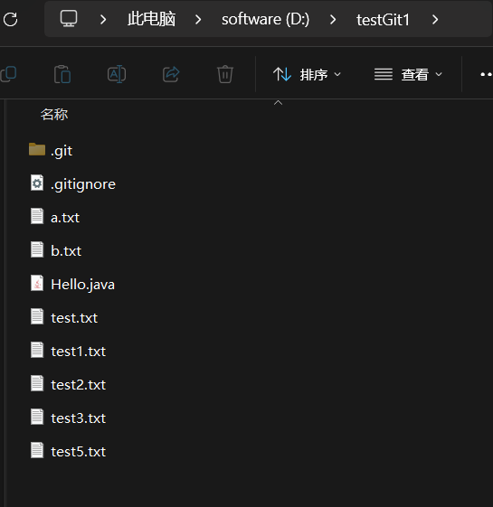Click the Delete trash icon
493x507 pixels.
[x=225, y=74]
